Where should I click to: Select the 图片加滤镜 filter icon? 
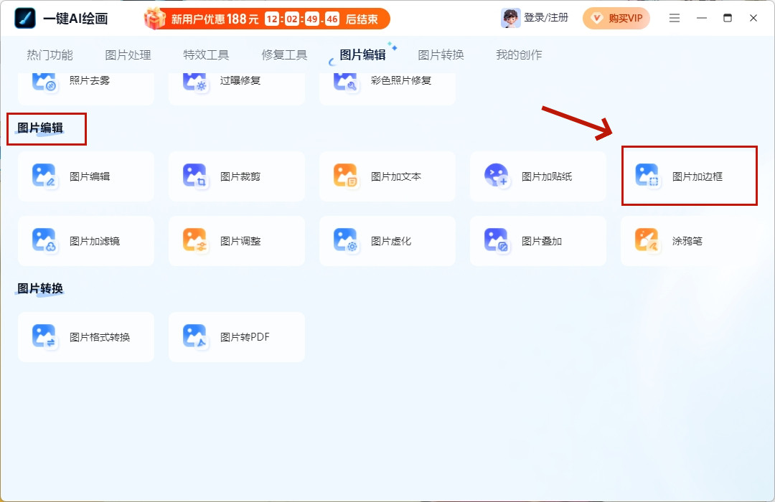(x=44, y=241)
